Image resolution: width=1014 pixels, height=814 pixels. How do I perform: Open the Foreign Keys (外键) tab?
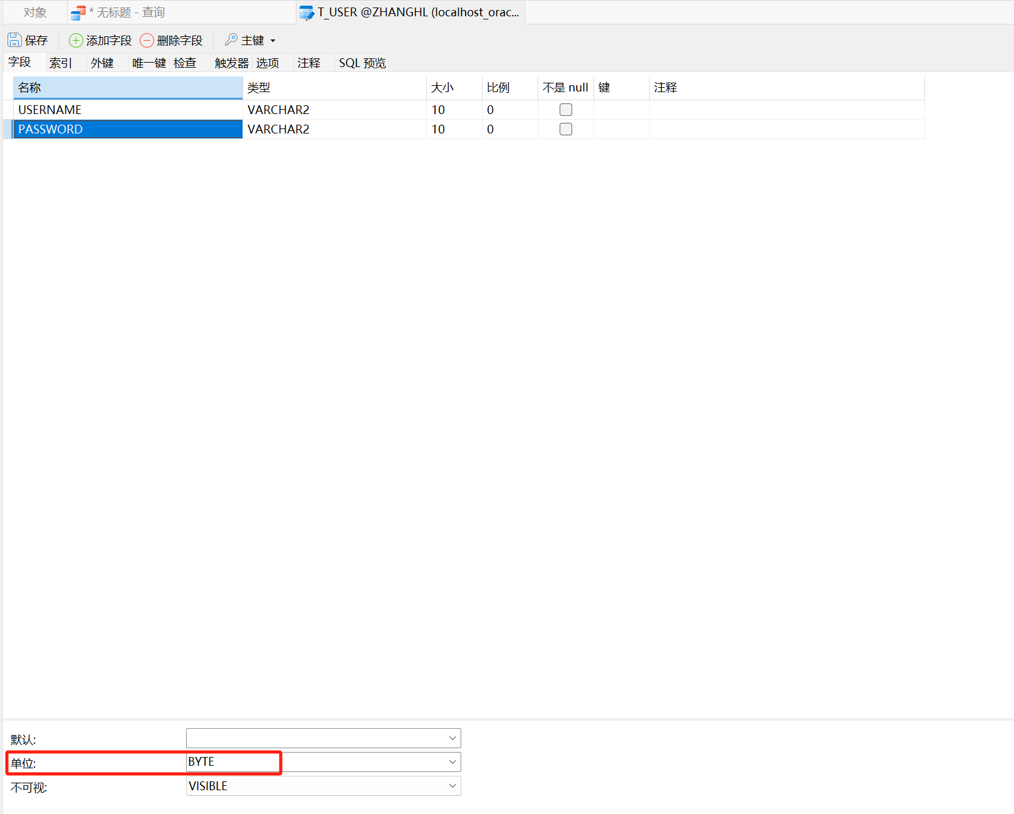(102, 63)
